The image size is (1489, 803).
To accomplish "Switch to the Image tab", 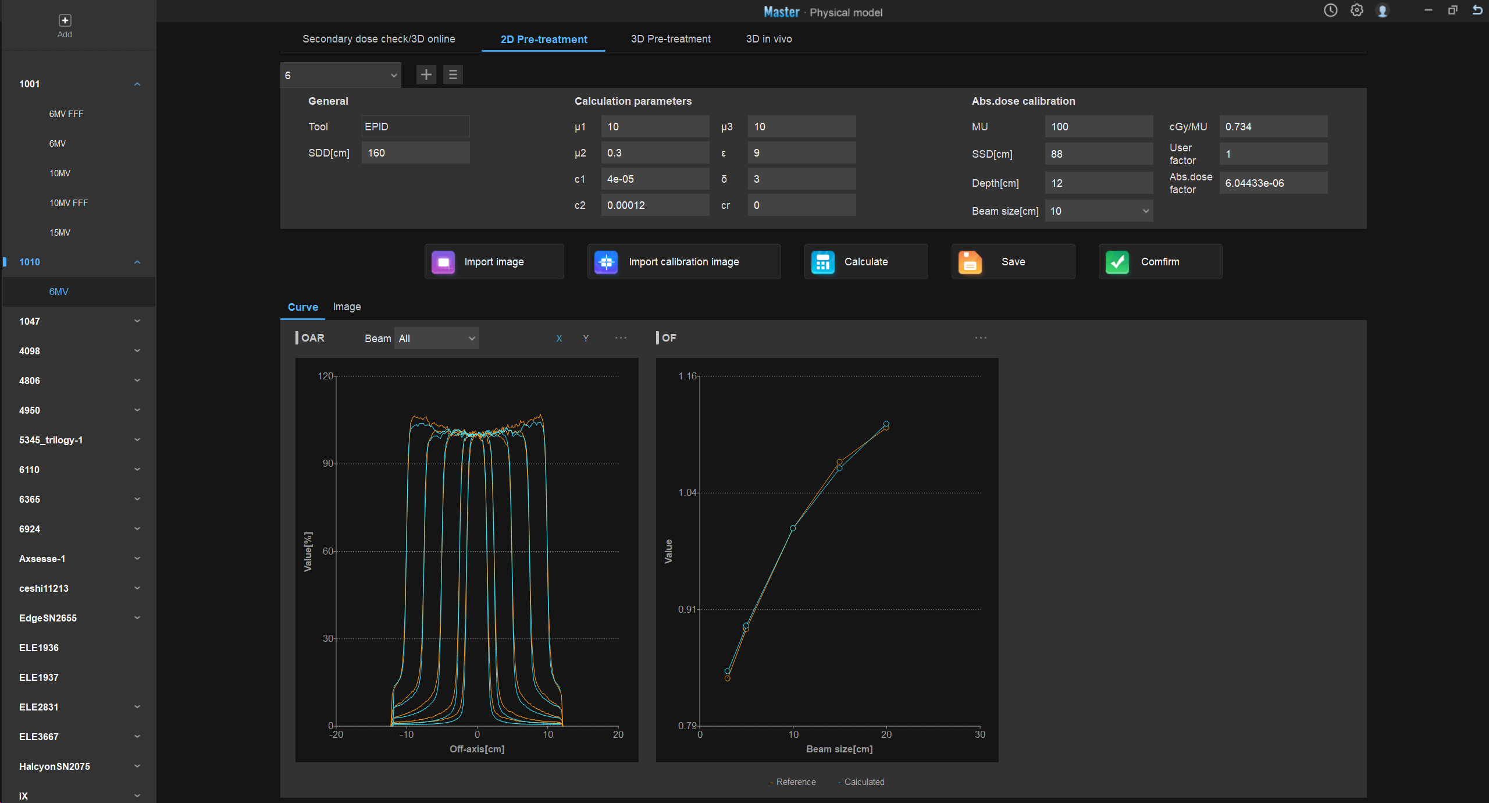I will point(347,307).
